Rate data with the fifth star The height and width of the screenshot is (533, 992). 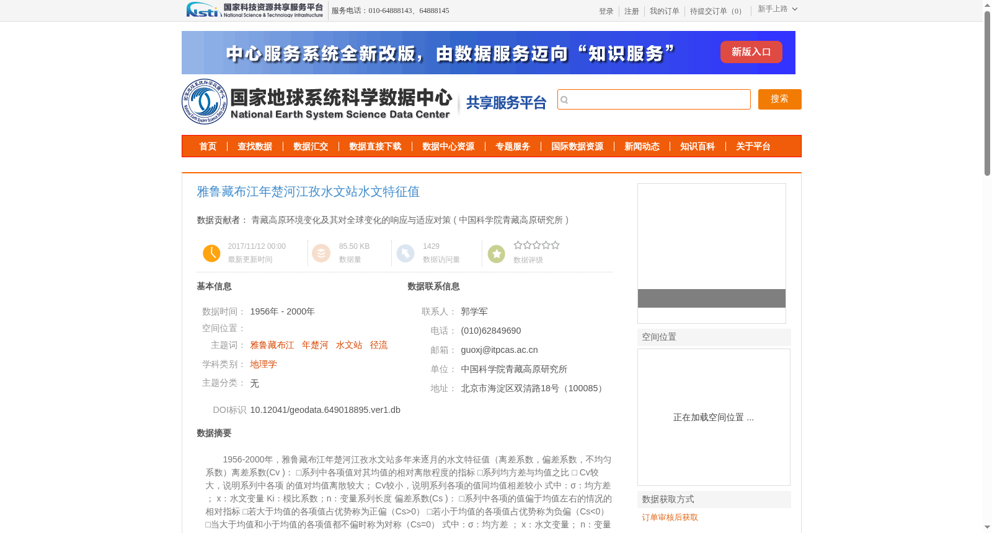[x=555, y=245]
